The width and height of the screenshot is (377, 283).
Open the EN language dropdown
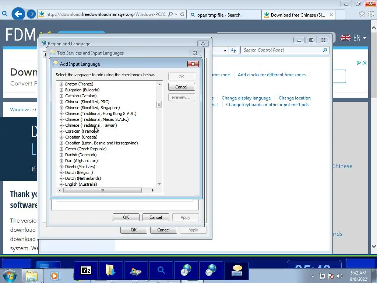(x=360, y=38)
